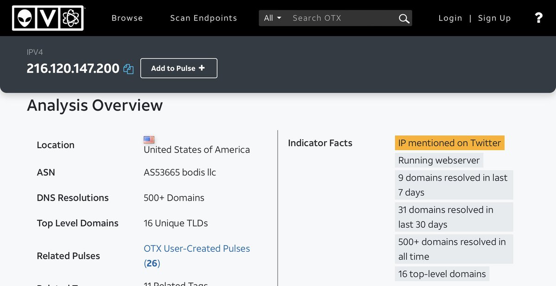This screenshot has height=286, width=556.
Task: Open help via the question mark icon
Action: click(538, 18)
